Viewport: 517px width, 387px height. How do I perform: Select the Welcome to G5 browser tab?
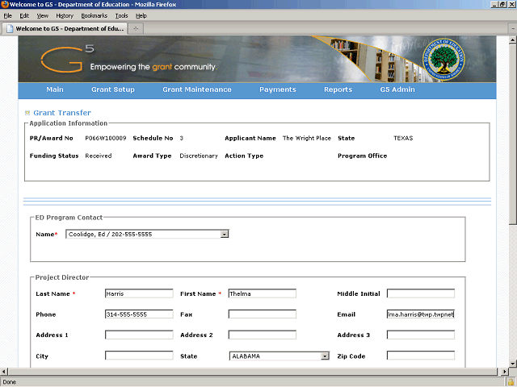click(65, 29)
